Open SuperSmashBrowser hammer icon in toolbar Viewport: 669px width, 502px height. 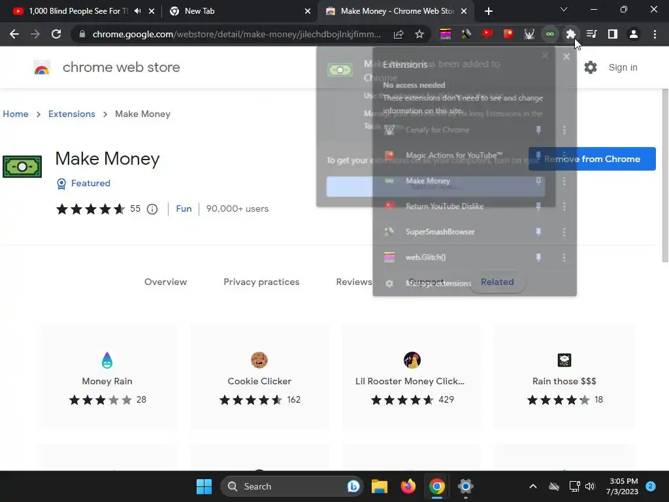[466, 34]
